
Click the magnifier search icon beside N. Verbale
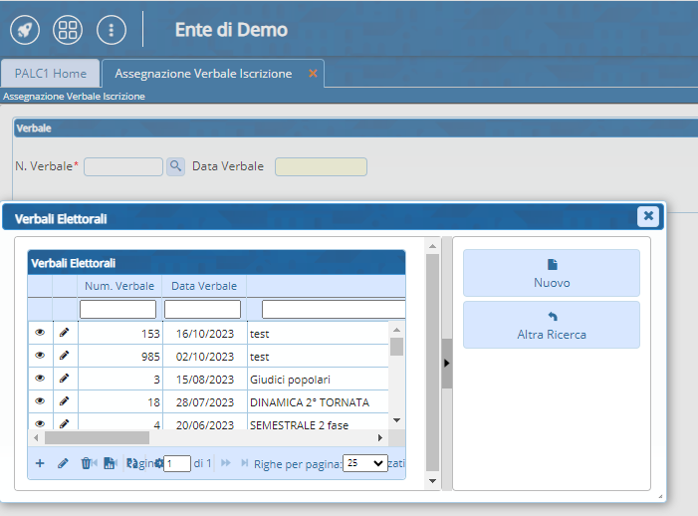tap(175, 166)
